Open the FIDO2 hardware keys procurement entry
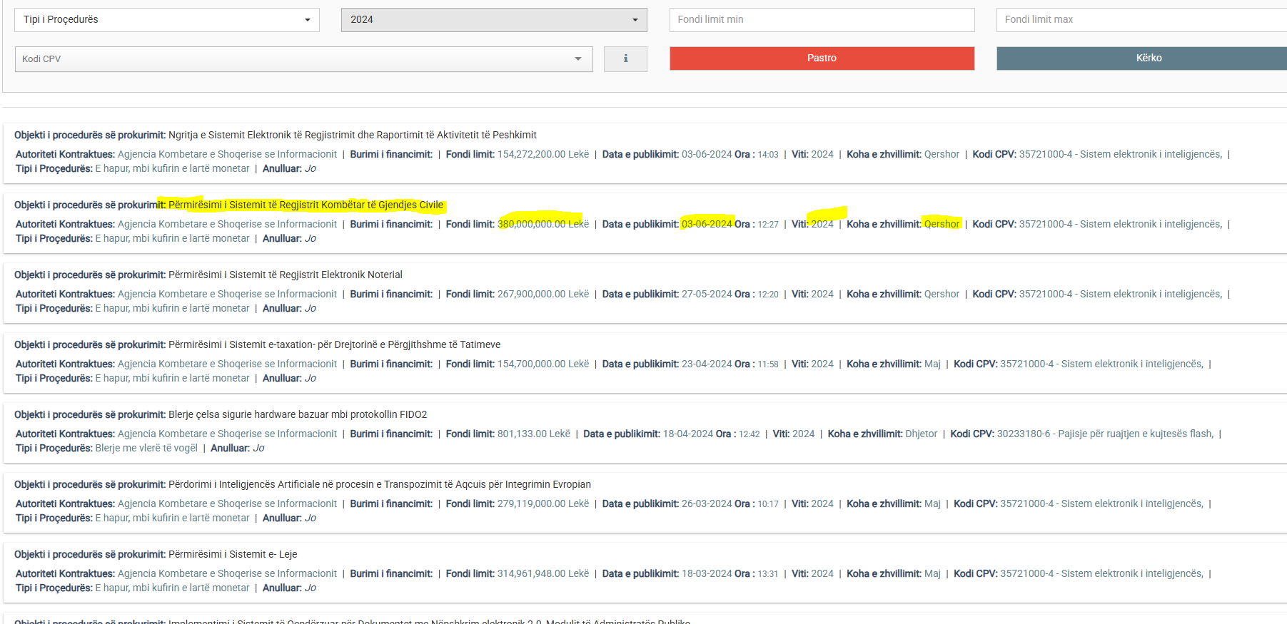This screenshot has height=624, width=1287. pyautogui.click(x=297, y=414)
